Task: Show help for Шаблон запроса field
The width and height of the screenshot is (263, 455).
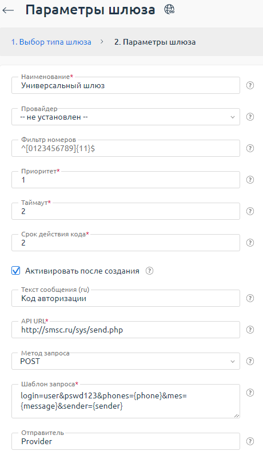Action: pyautogui.click(x=250, y=393)
